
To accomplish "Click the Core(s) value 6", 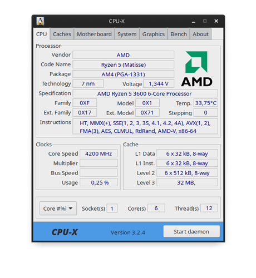I will pyautogui.click(x=156, y=209).
